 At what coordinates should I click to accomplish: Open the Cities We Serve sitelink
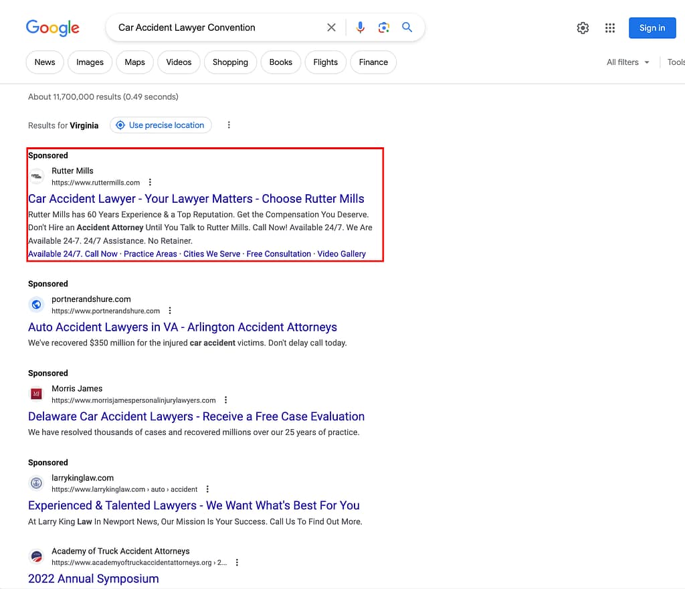click(x=212, y=254)
